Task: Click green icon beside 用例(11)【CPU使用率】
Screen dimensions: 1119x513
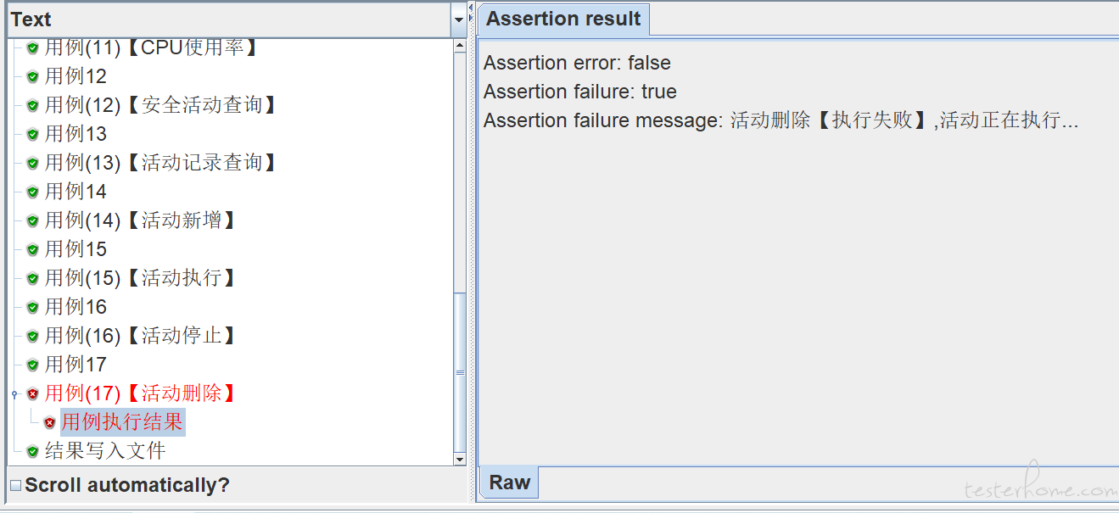Action: pyautogui.click(x=32, y=48)
